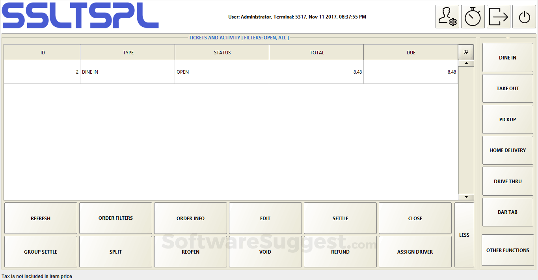Settle the selected ticket

[x=340, y=218]
